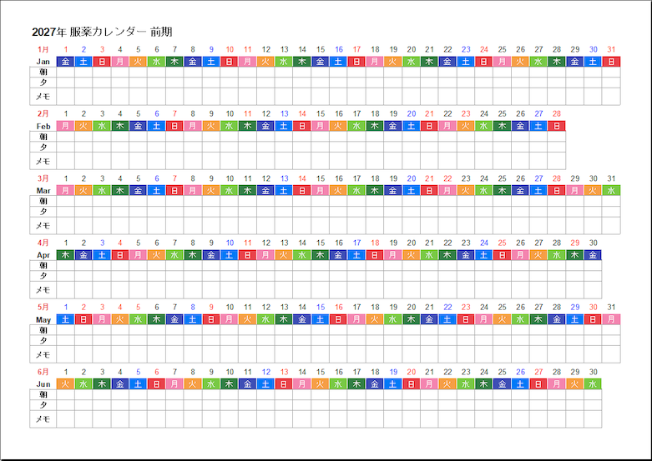Click the empty 朝 cell for January 1

[65, 73]
